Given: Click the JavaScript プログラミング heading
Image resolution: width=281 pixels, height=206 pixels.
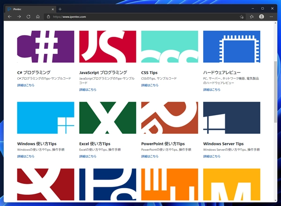Looking at the screenshot, I should coord(103,73).
